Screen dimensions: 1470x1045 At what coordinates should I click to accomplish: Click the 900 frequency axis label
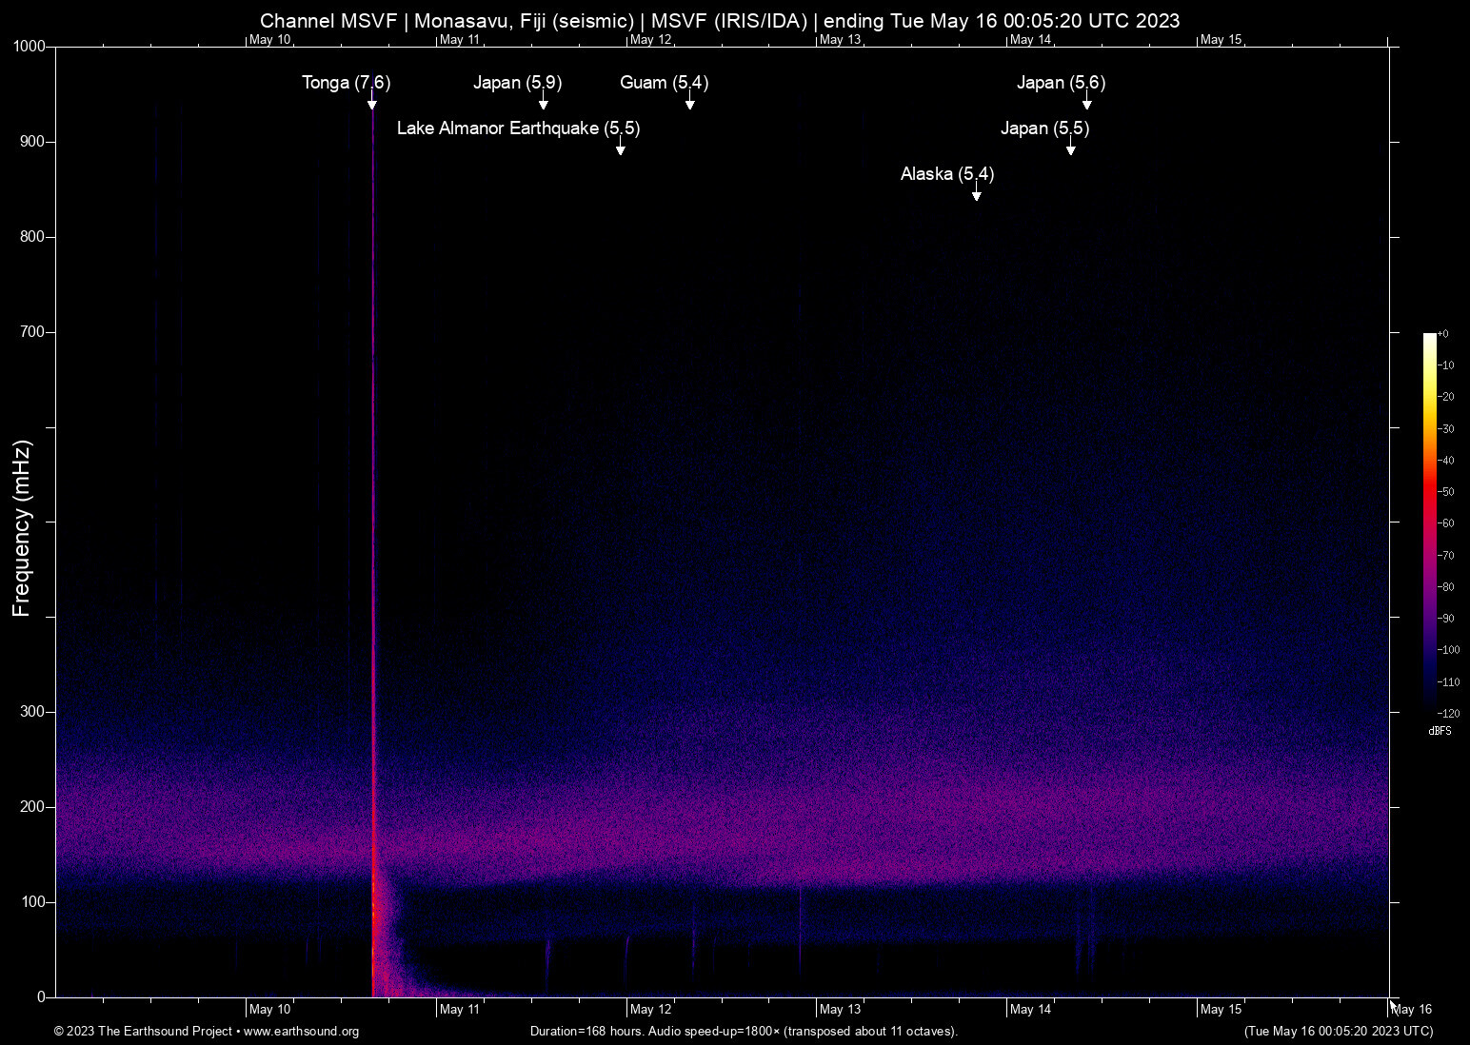33,142
